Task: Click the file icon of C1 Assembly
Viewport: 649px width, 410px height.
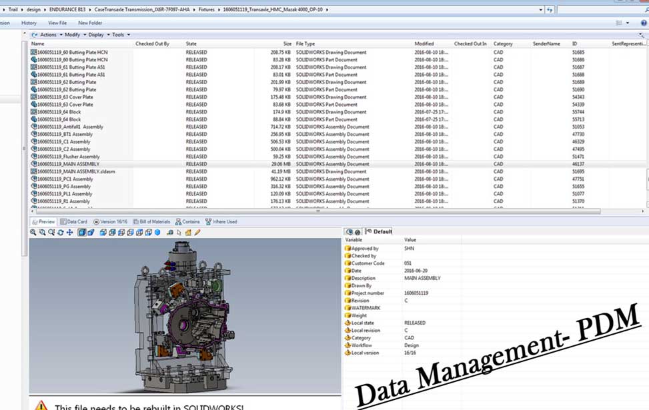Action: 34,141
